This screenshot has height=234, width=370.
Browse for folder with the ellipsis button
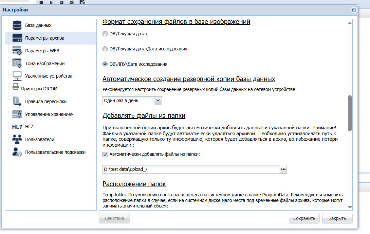(x=283, y=170)
